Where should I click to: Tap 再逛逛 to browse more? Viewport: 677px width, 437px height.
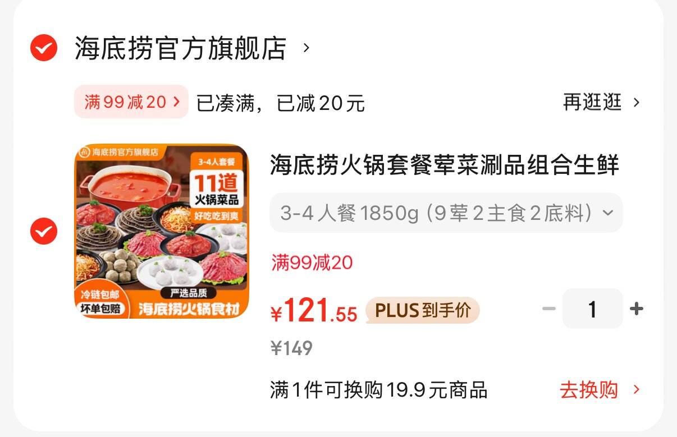pos(592,102)
